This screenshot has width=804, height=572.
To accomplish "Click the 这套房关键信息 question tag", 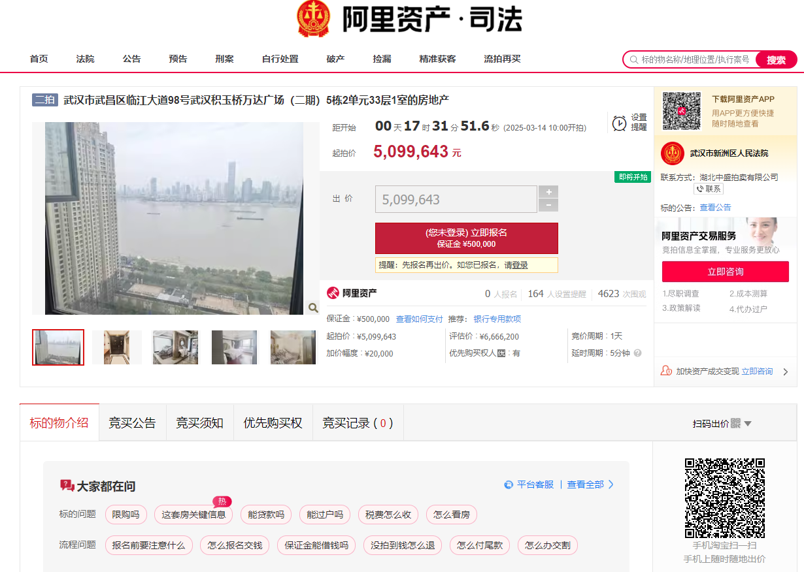I will [x=193, y=515].
